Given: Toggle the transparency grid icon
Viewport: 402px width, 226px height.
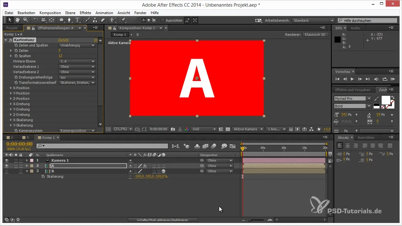Looking at the screenshot, I should [x=228, y=129].
